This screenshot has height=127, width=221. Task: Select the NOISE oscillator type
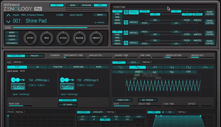click(99, 67)
